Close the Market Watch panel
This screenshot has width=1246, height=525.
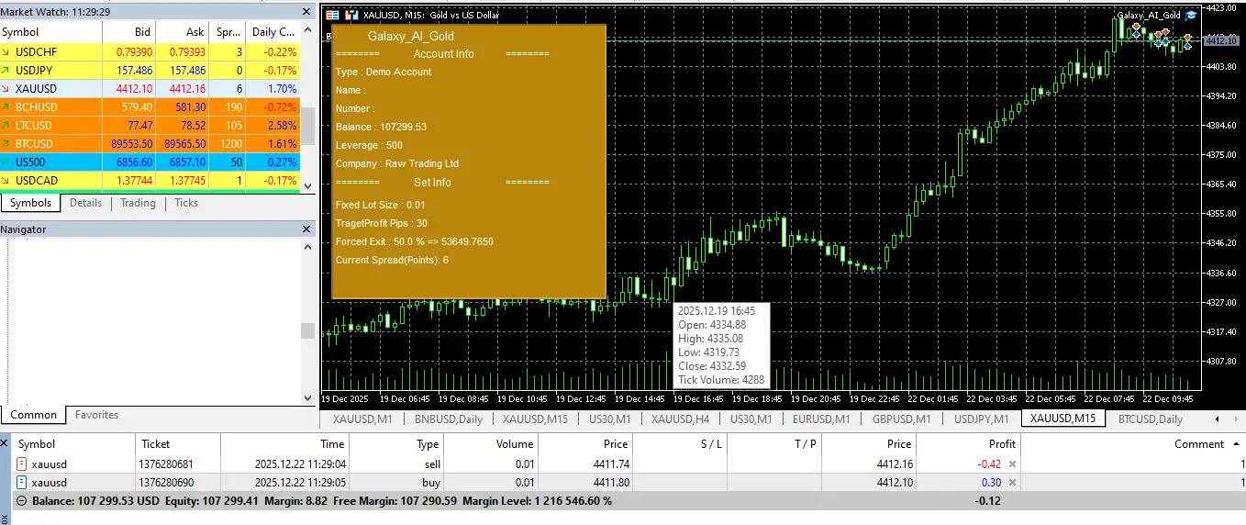[307, 11]
